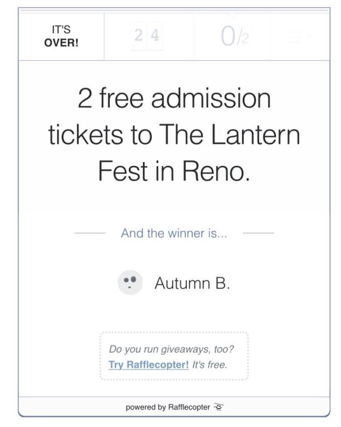Click the Rafflecopter logo icon in footer
This screenshot has width=341, height=427.
218,407
